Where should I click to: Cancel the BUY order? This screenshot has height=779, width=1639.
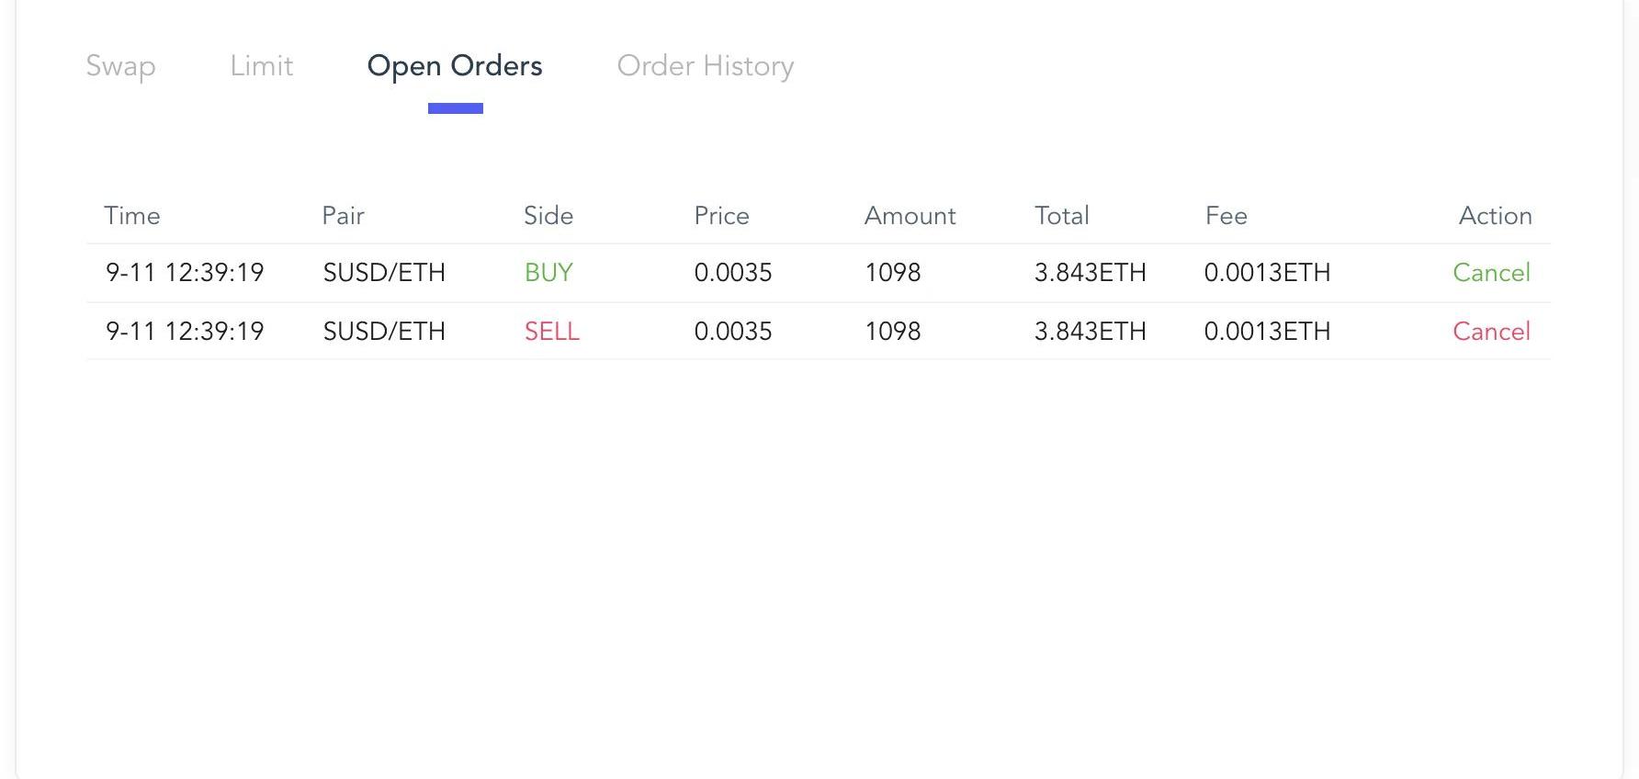1490,273
